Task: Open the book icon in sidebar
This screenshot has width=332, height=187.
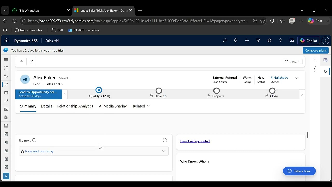Action: tap(6, 126)
